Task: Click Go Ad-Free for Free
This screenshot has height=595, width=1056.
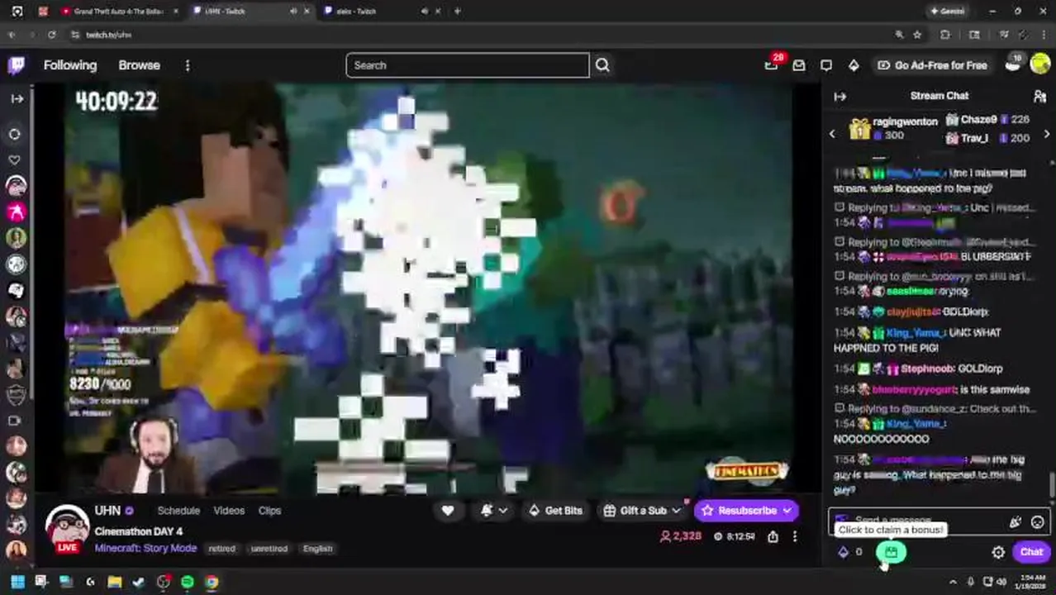Action: (x=932, y=65)
